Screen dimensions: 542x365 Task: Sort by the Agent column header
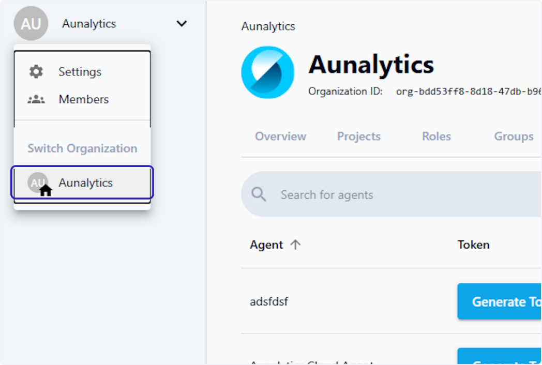[266, 245]
